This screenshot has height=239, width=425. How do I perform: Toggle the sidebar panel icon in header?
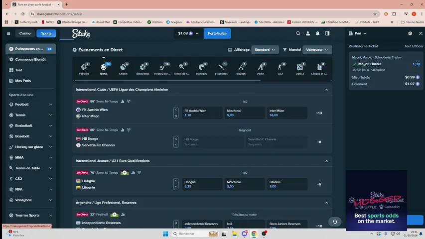tap(327, 33)
